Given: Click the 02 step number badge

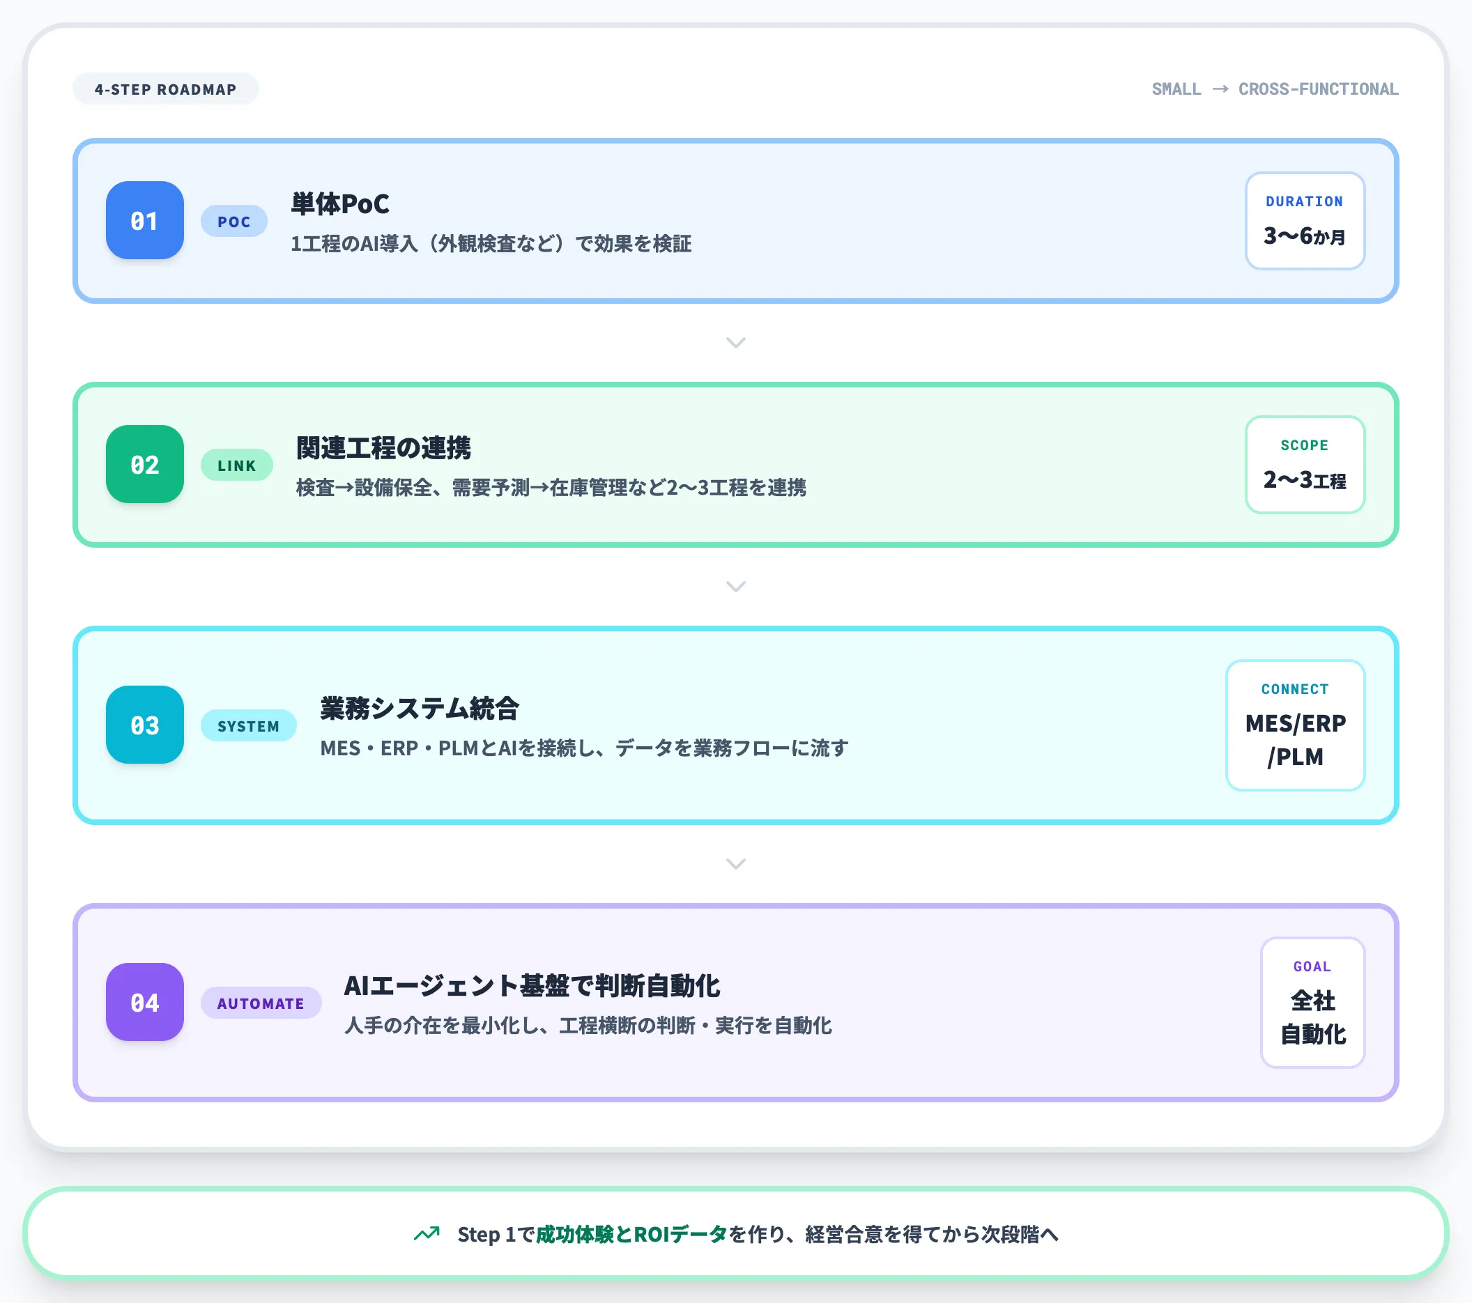Looking at the screenshot, I should click(x=144, y=465).
